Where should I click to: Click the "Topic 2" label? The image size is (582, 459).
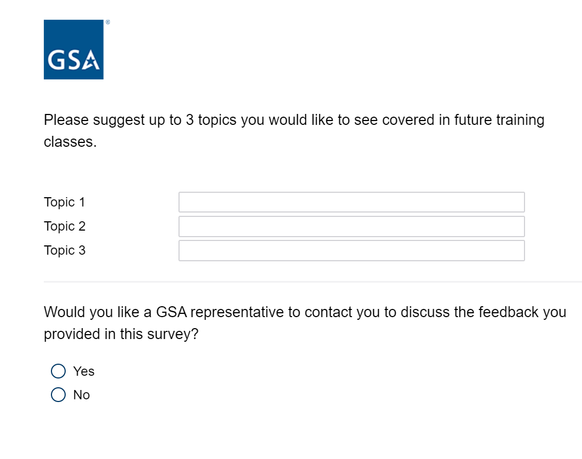tap(65, 226)
